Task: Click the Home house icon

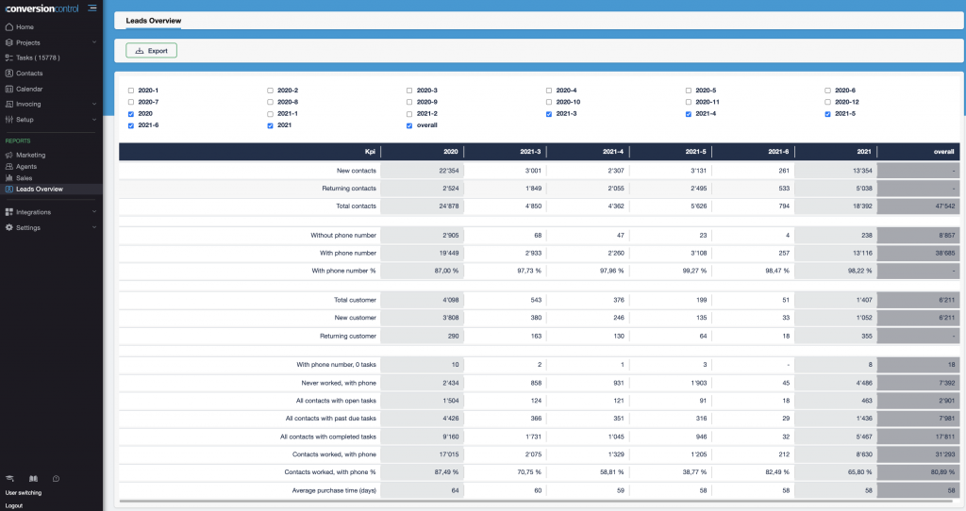Action: (x=8, y=26)
